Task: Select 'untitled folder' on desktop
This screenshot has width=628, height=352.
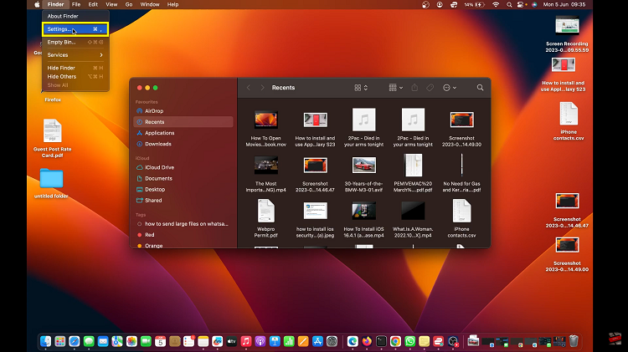Action: [51, 184]
